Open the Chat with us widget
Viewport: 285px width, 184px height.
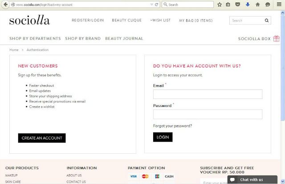pos(252,180)
